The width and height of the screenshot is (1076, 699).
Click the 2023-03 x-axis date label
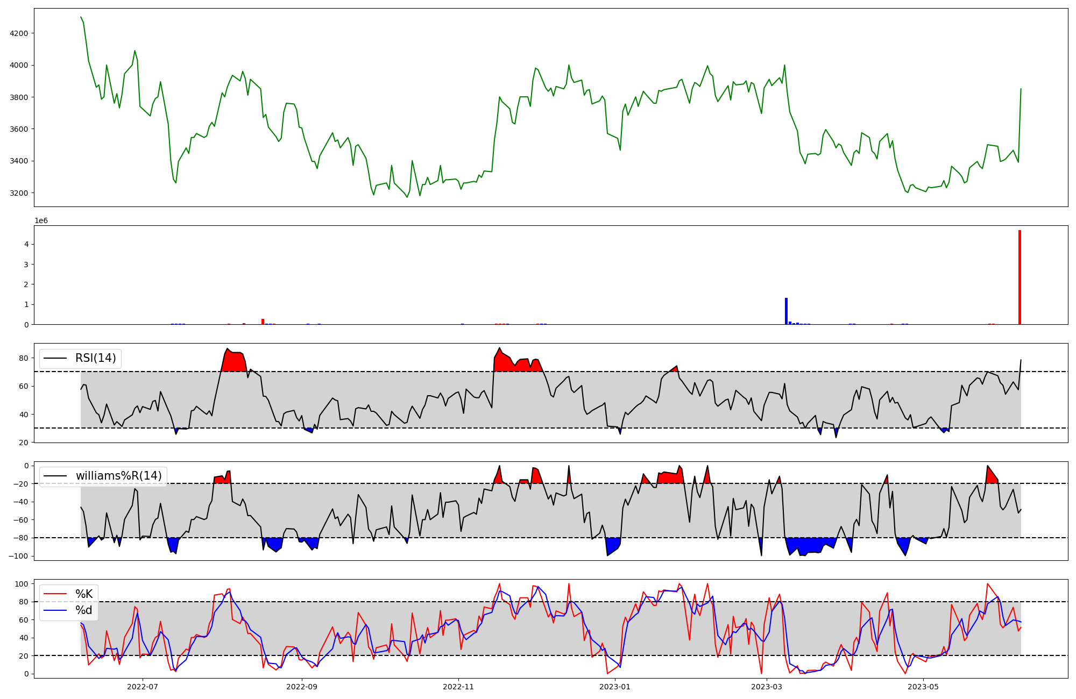coord(767,687)
